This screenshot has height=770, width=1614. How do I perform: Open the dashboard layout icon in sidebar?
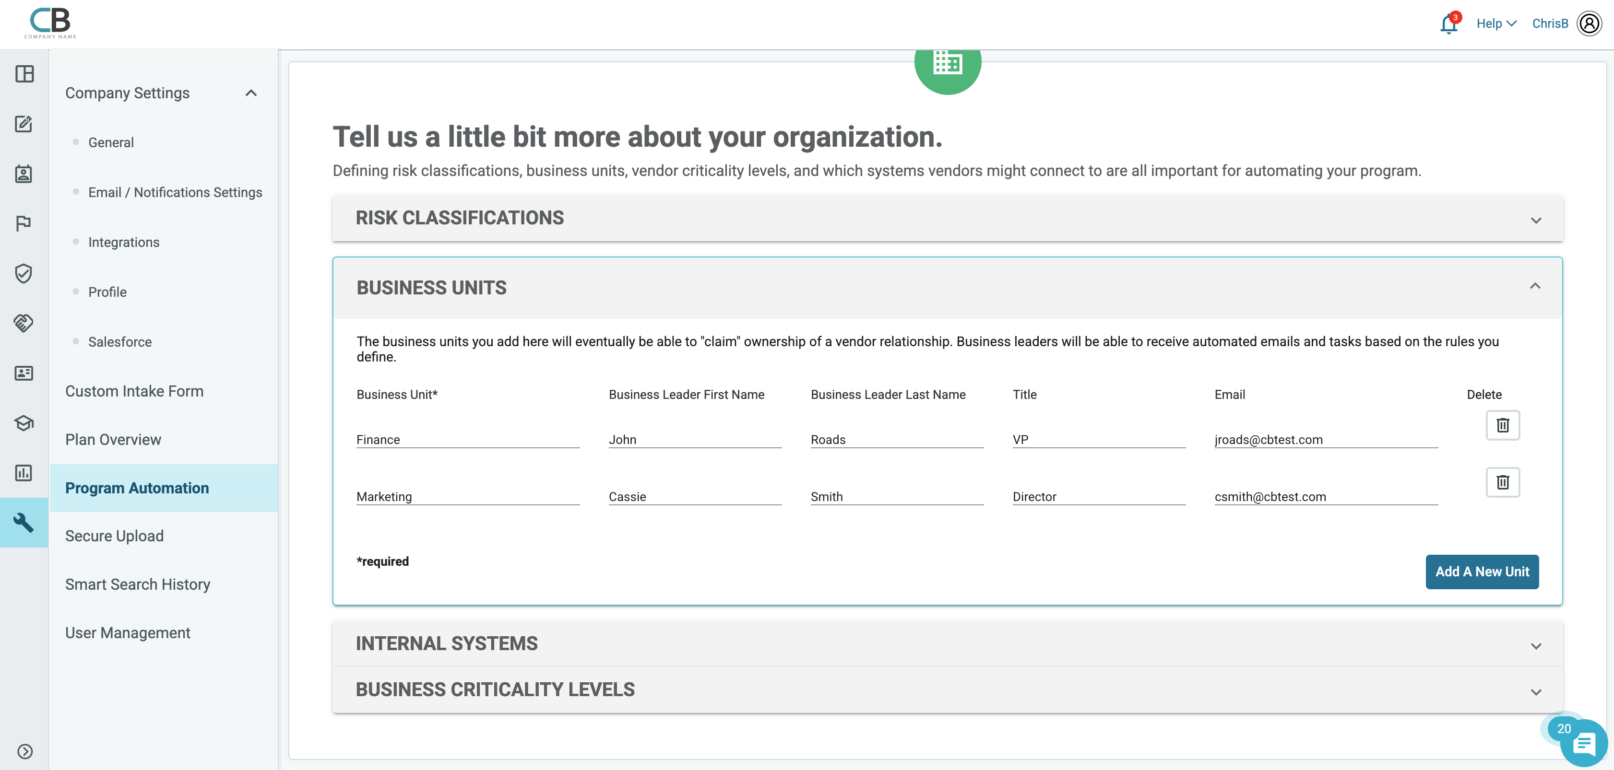pyautogui.click(x=24, y=74)
